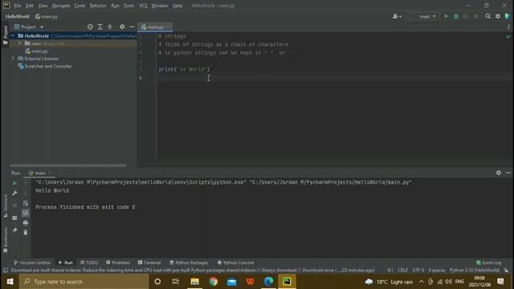Collapse all items in Project panel

click(110, 26)
